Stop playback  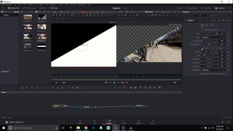pyautogui.click(x=114, y=83)
